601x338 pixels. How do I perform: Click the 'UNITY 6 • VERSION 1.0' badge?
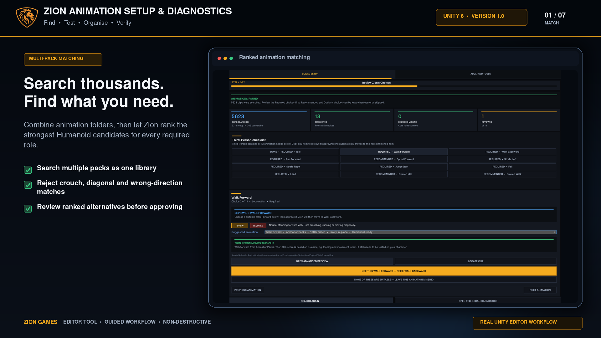tap(481, 17)
